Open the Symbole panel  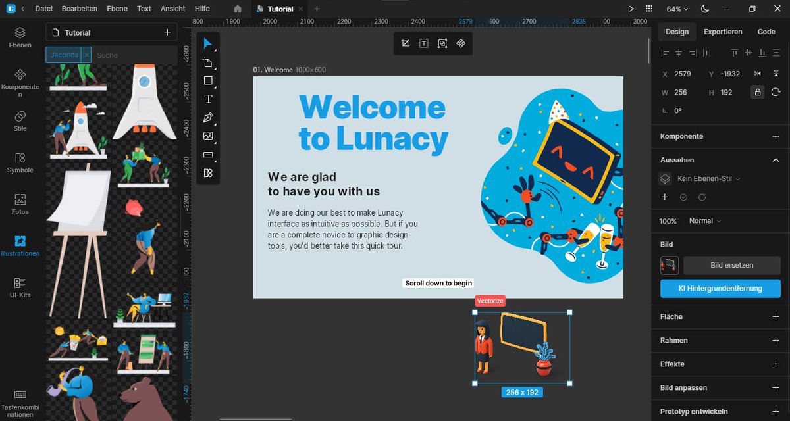(x=20, y=162)
